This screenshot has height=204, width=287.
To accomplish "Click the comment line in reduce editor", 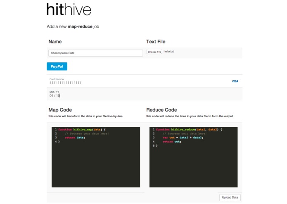I will (x=185, y=133).
